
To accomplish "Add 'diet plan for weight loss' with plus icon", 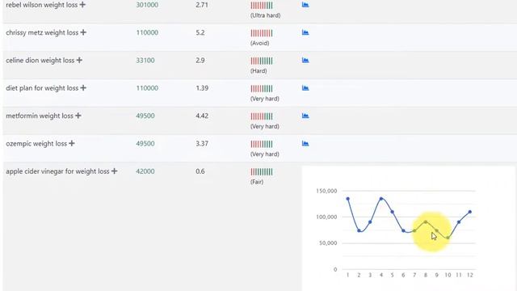I will tap(83, 88).
